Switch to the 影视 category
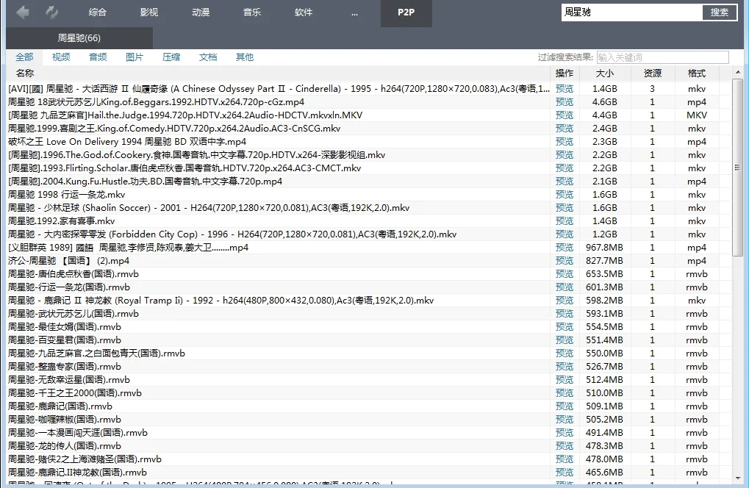 click(x=149, y=12)
